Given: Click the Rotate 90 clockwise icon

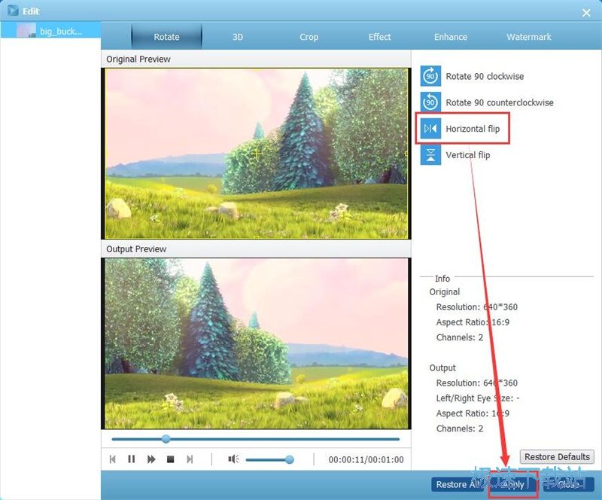Looking at the screenshot, I should (x=430, y=76).
